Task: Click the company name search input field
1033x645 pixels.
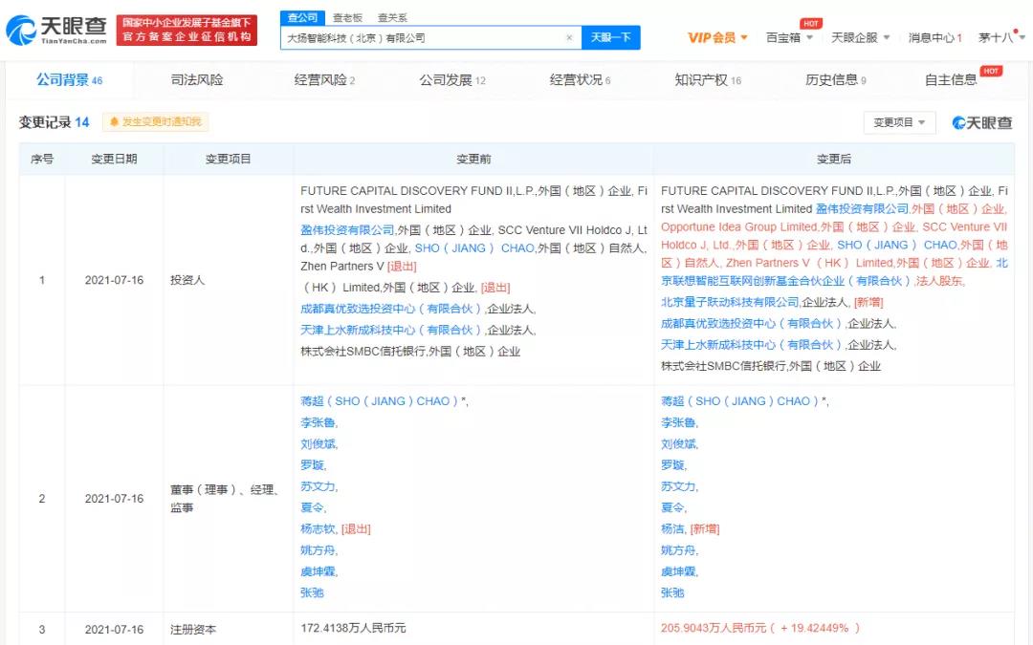Action: pyautogui.click(x=421, y=38)
